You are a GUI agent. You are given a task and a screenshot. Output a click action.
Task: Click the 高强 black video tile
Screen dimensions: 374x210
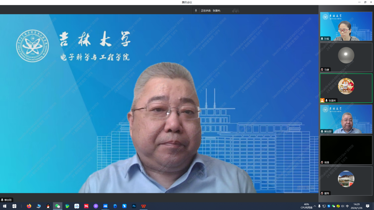[x=346, y=150]
